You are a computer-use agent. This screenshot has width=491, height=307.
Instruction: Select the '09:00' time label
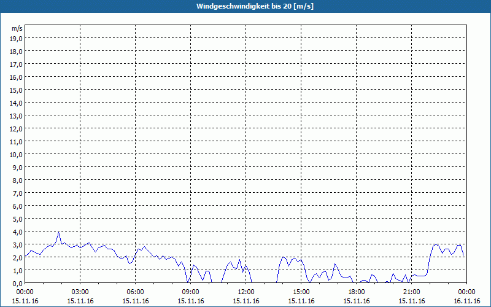pos(191,292)
